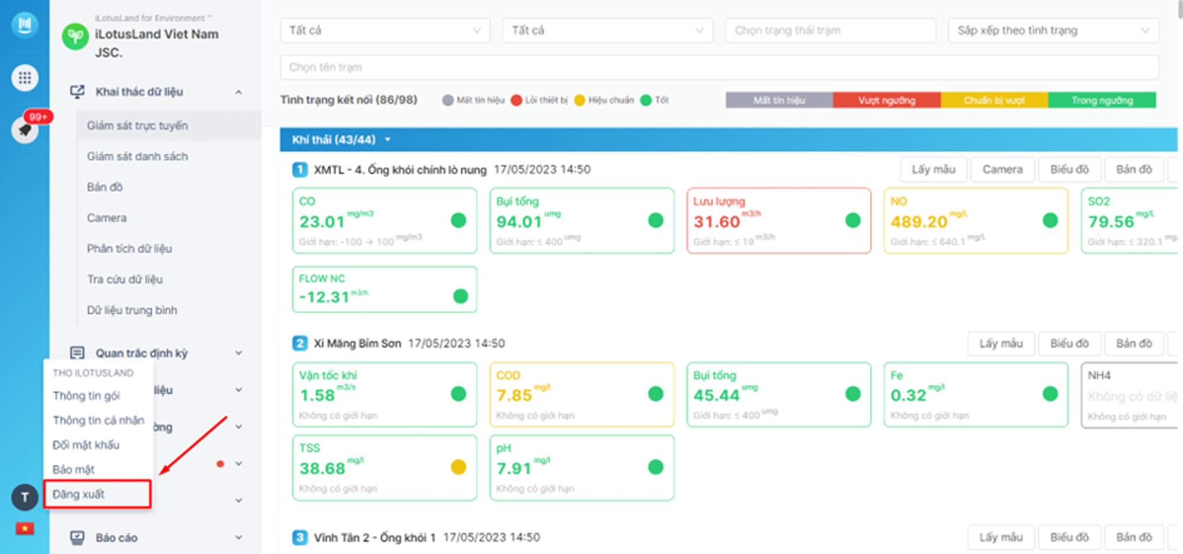Click Lấy mẫu for Vĩnh Tân 2 station
This screenshot has height=554, width=1183.
click(1001, 537)
